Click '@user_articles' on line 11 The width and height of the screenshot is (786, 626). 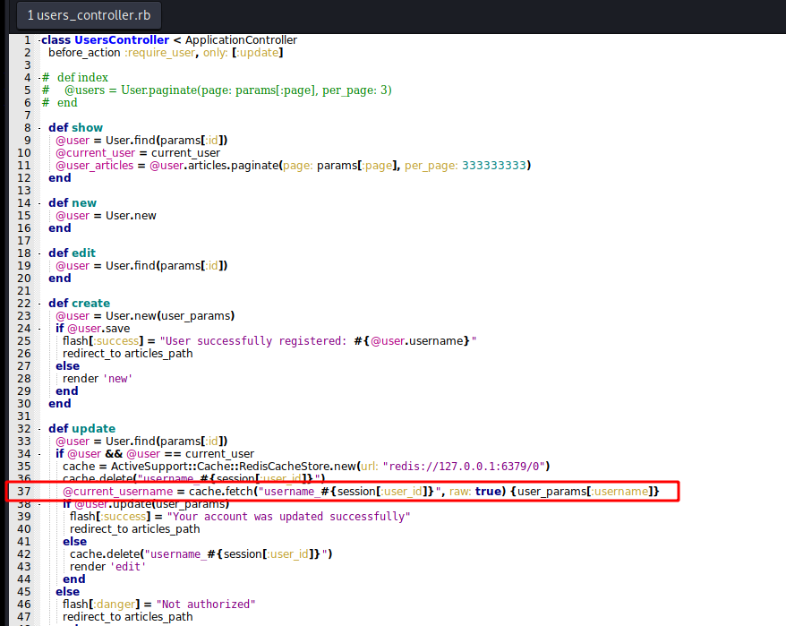(x=95, y=166)
